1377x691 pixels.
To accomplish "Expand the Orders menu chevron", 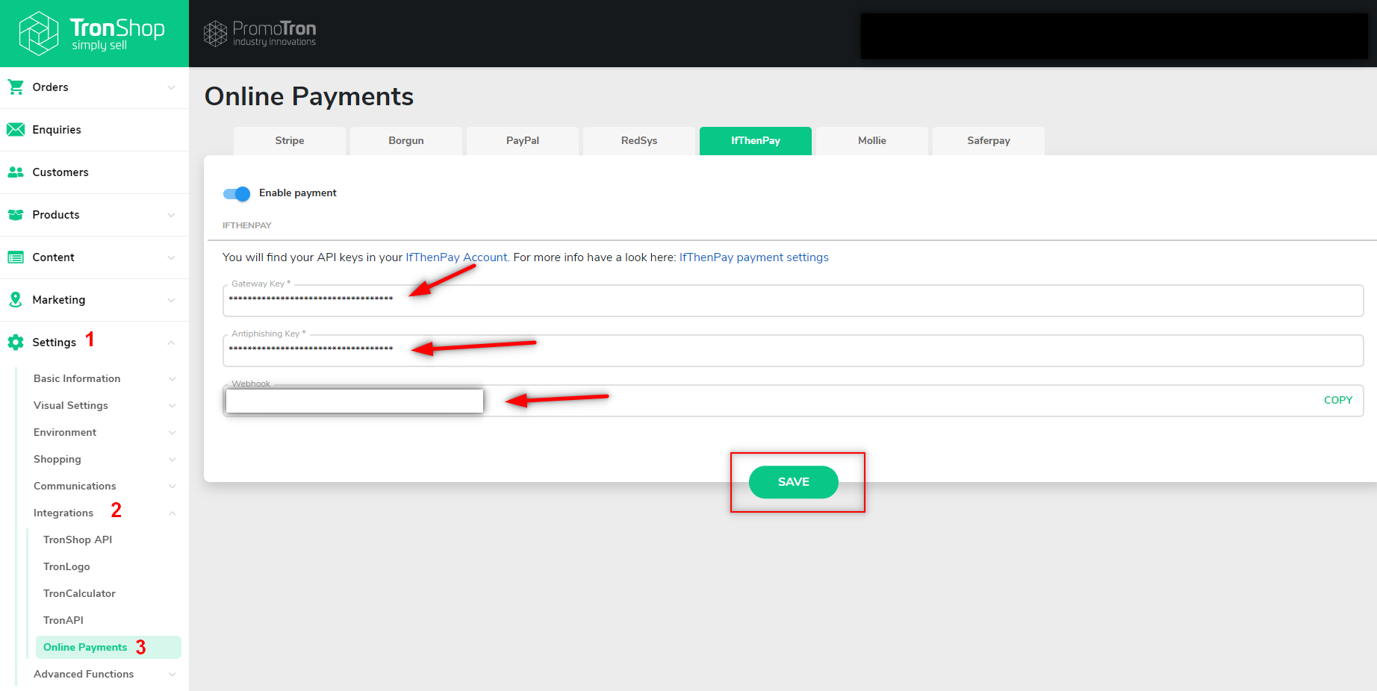I will (172, 87).
